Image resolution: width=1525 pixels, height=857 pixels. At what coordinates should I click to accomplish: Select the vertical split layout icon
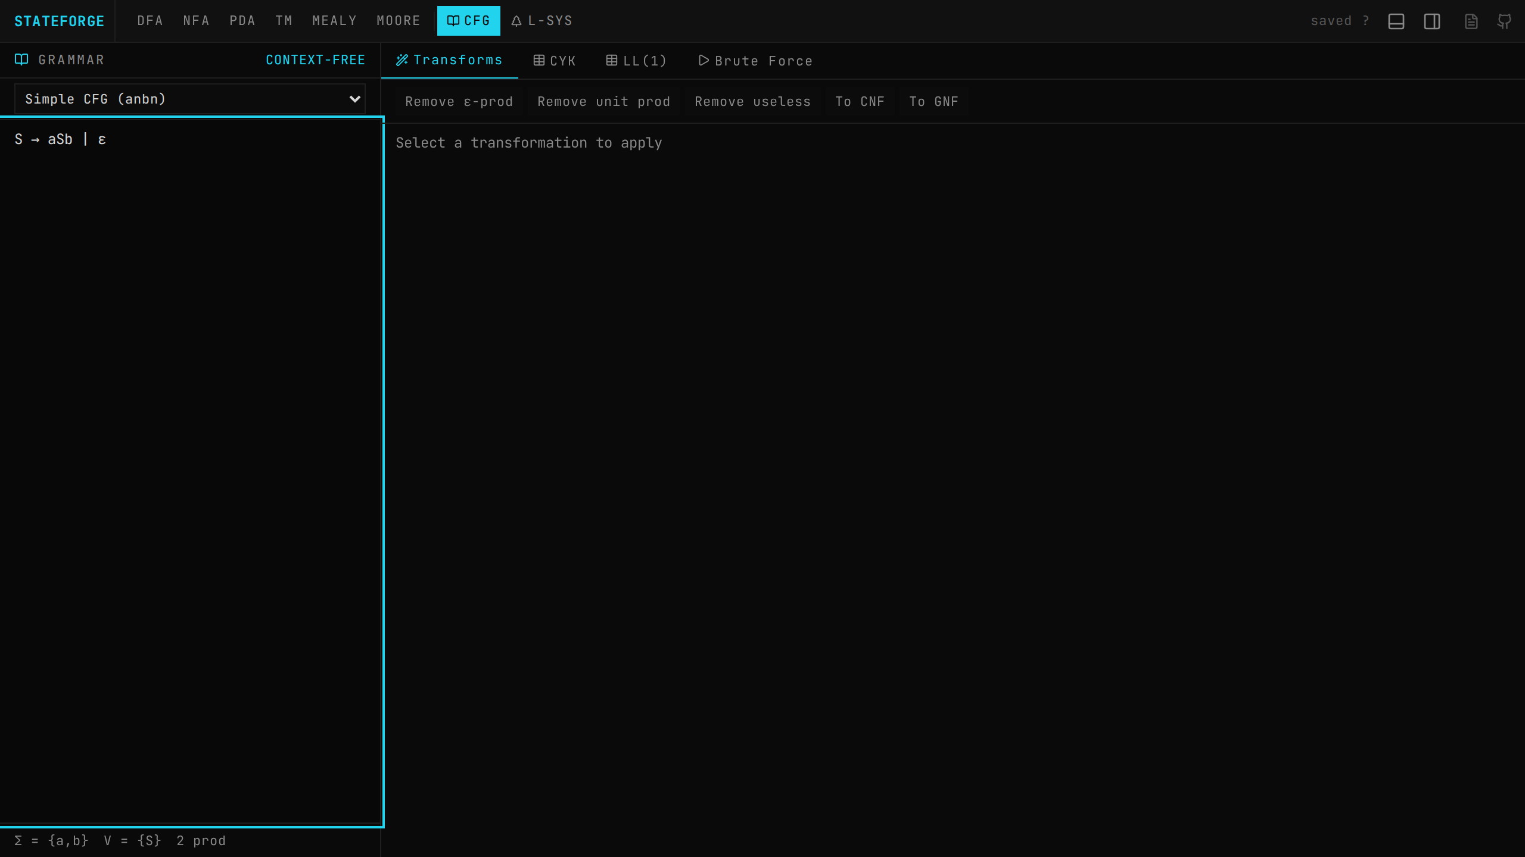click(1432, 21)
